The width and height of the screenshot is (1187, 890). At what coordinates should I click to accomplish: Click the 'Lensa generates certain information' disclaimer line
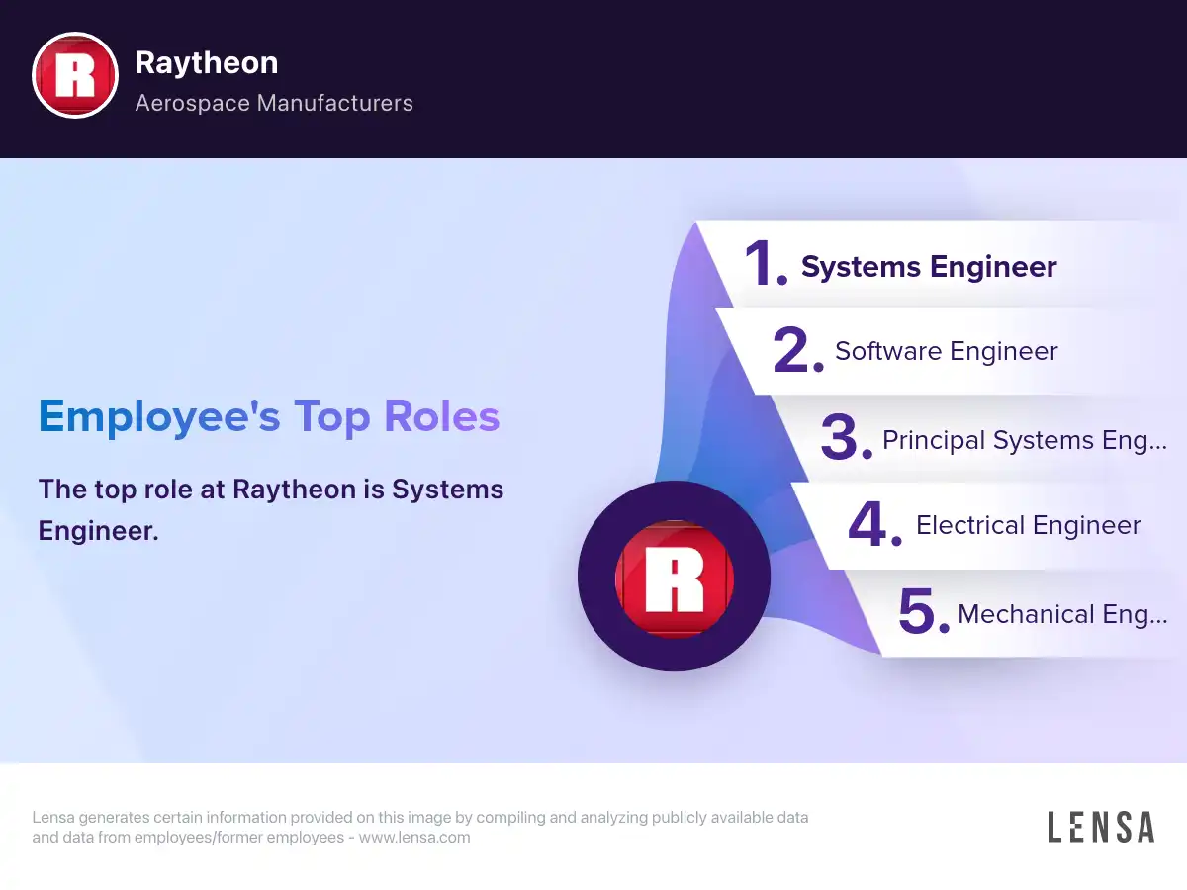coord(419,818)
